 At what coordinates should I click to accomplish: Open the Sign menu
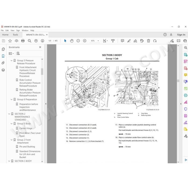[x=18, y=30]
